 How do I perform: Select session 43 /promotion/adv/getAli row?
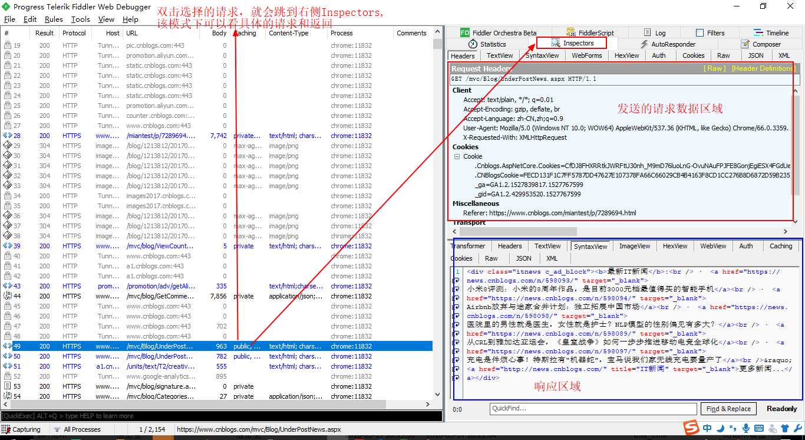coord(217,286)
